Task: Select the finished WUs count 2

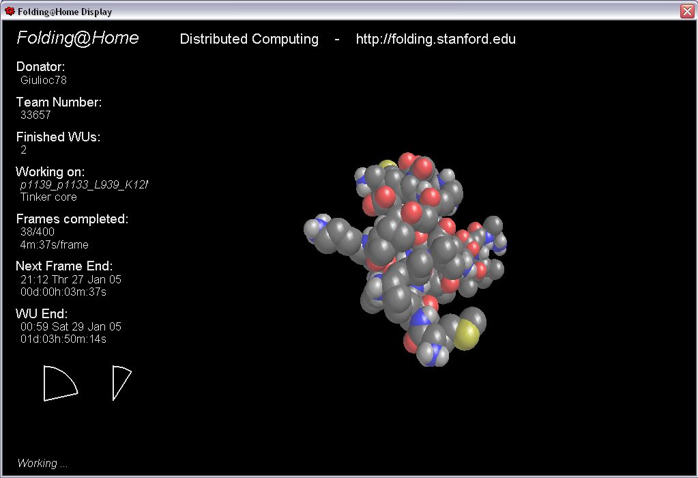Action: click(x=24, y=150)
